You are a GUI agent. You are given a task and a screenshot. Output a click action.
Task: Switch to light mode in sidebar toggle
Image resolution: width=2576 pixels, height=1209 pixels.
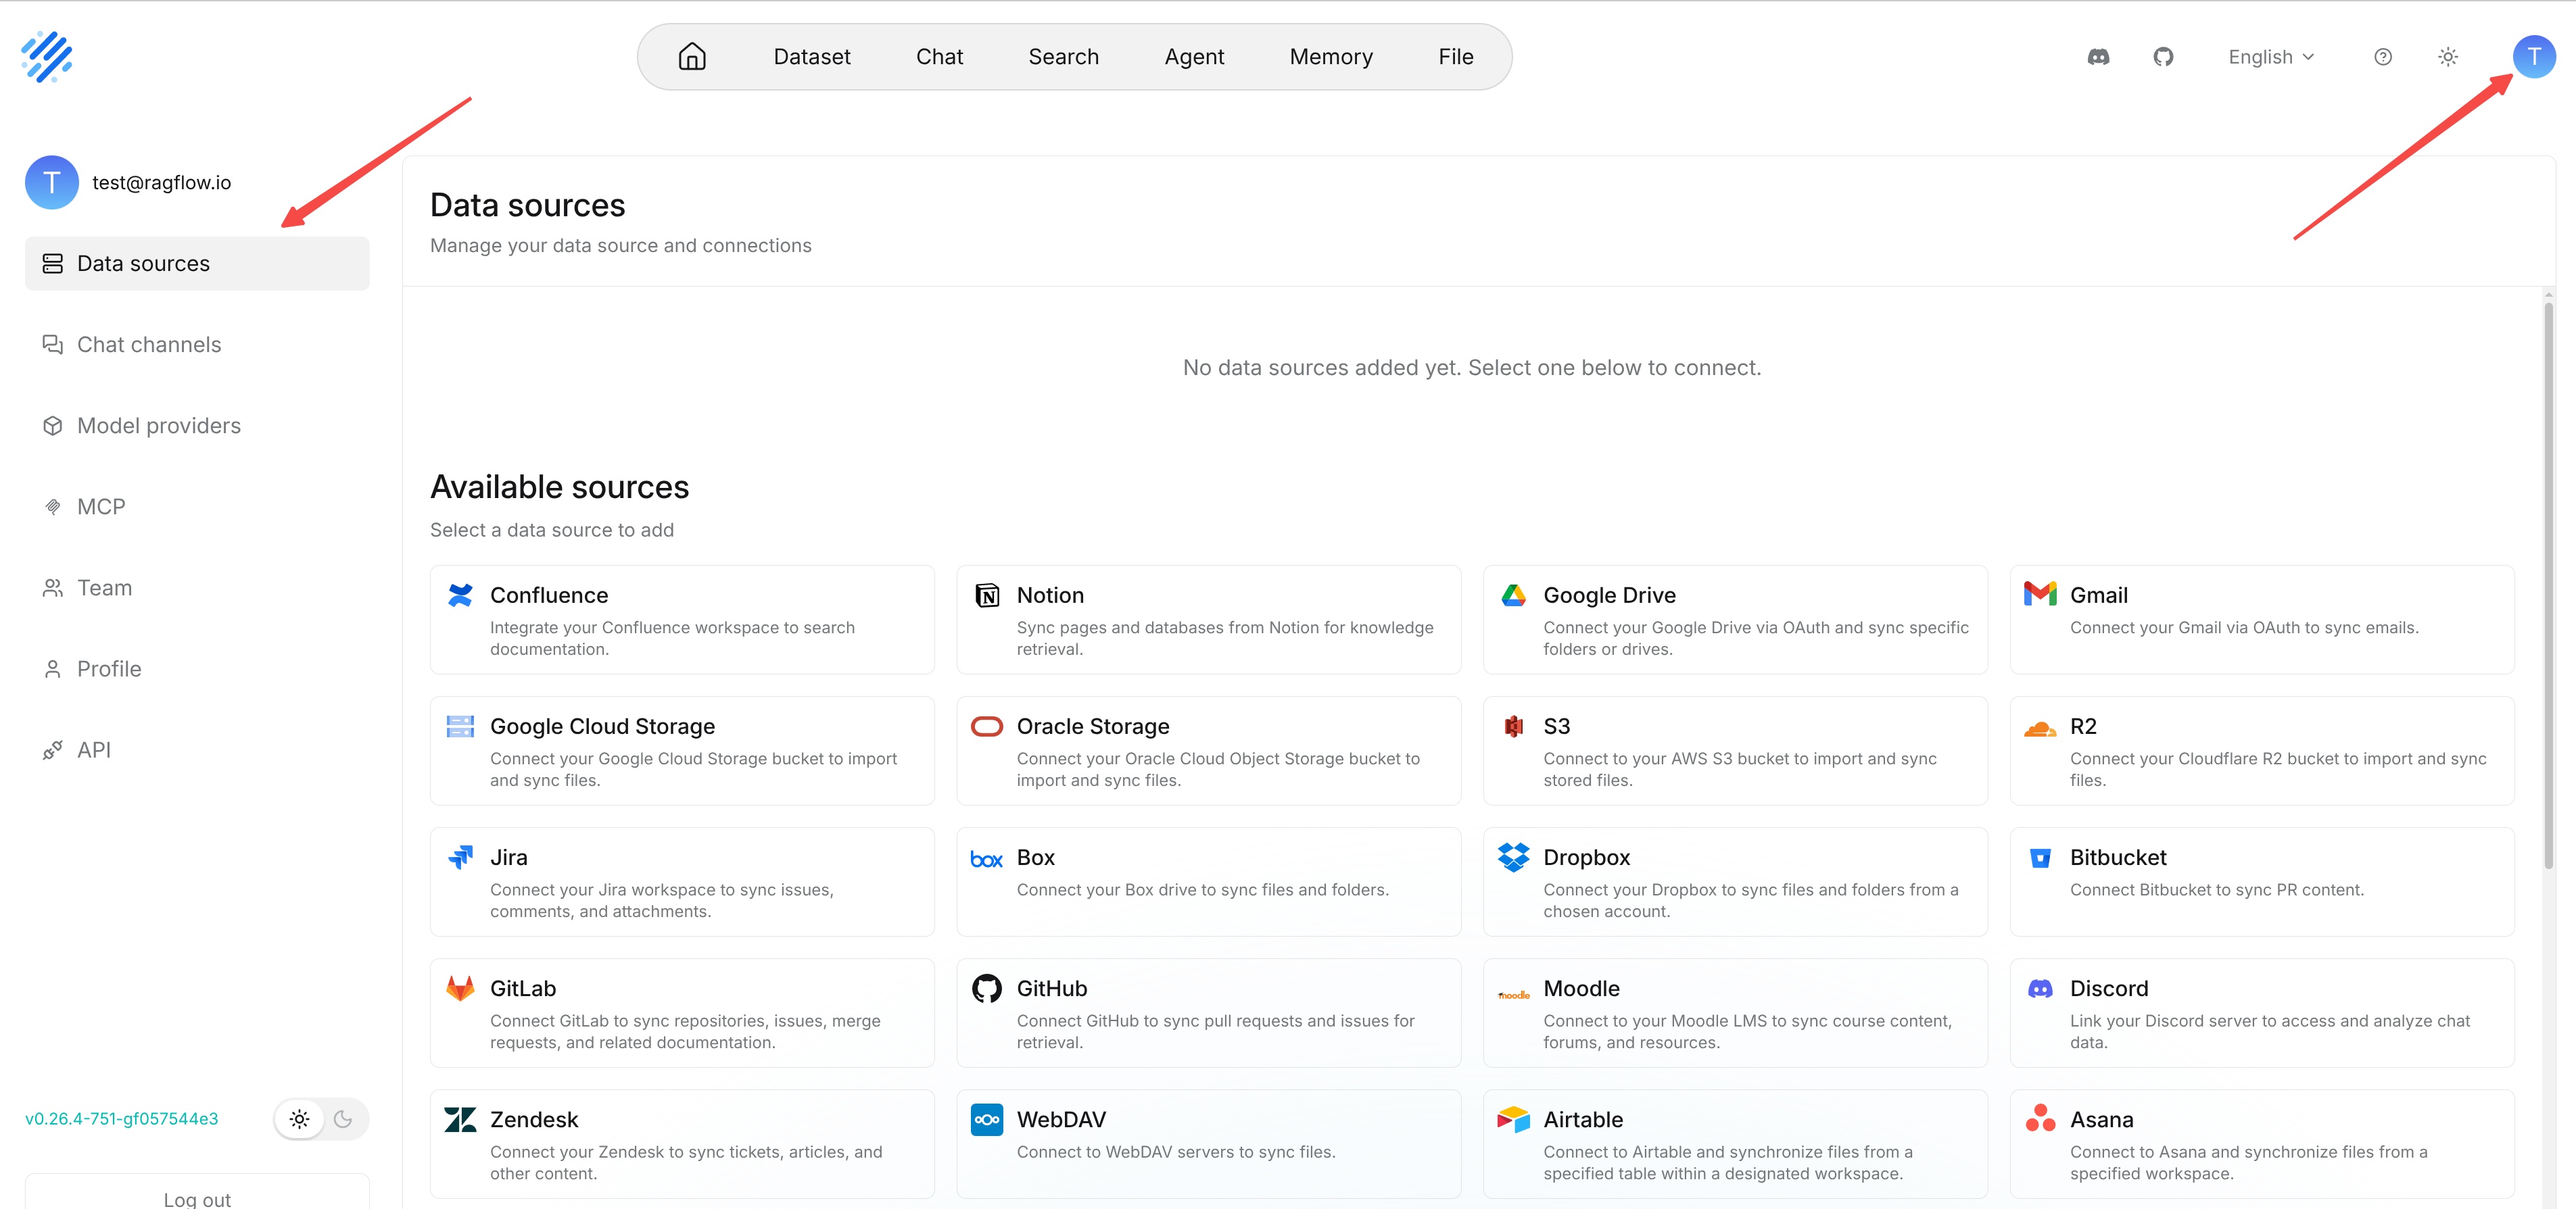(x=299, y=1118)
